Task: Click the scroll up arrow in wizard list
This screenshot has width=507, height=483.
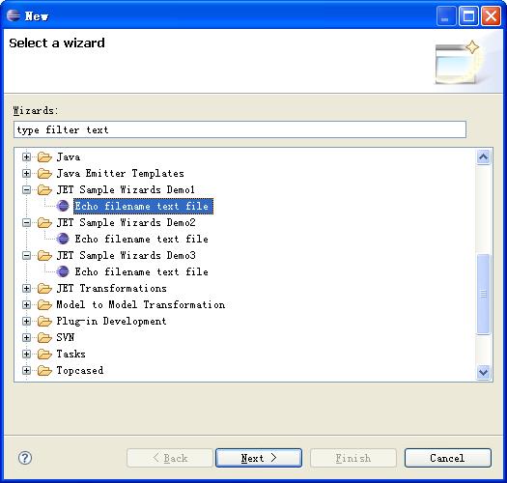Action: (x=484, y=157)
